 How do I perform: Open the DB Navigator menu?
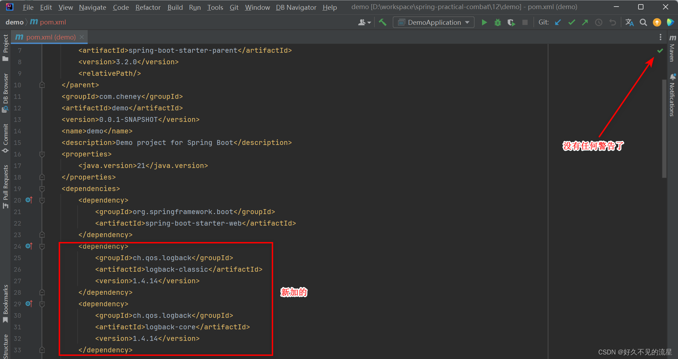296,7
